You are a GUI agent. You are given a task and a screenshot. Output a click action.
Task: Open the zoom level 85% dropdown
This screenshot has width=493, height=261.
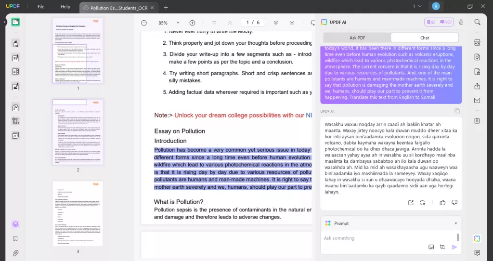[x=178, y=23]
